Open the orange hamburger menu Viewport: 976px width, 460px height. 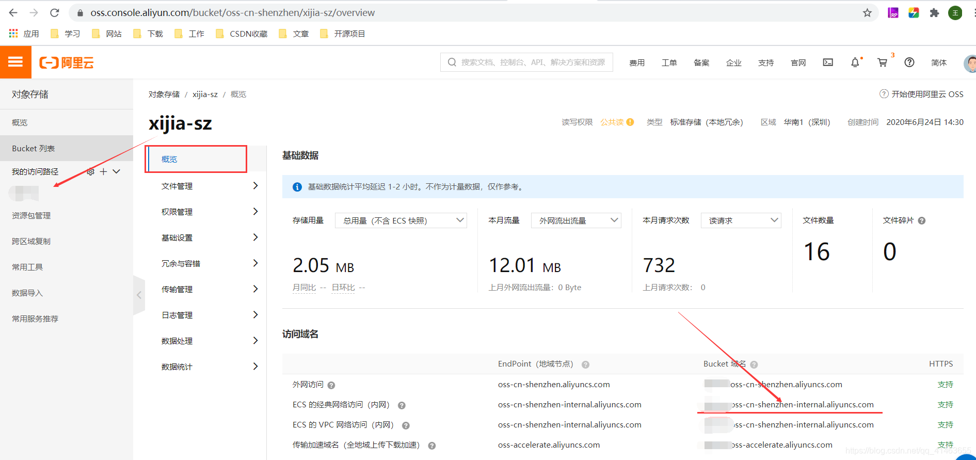point(15,62)
